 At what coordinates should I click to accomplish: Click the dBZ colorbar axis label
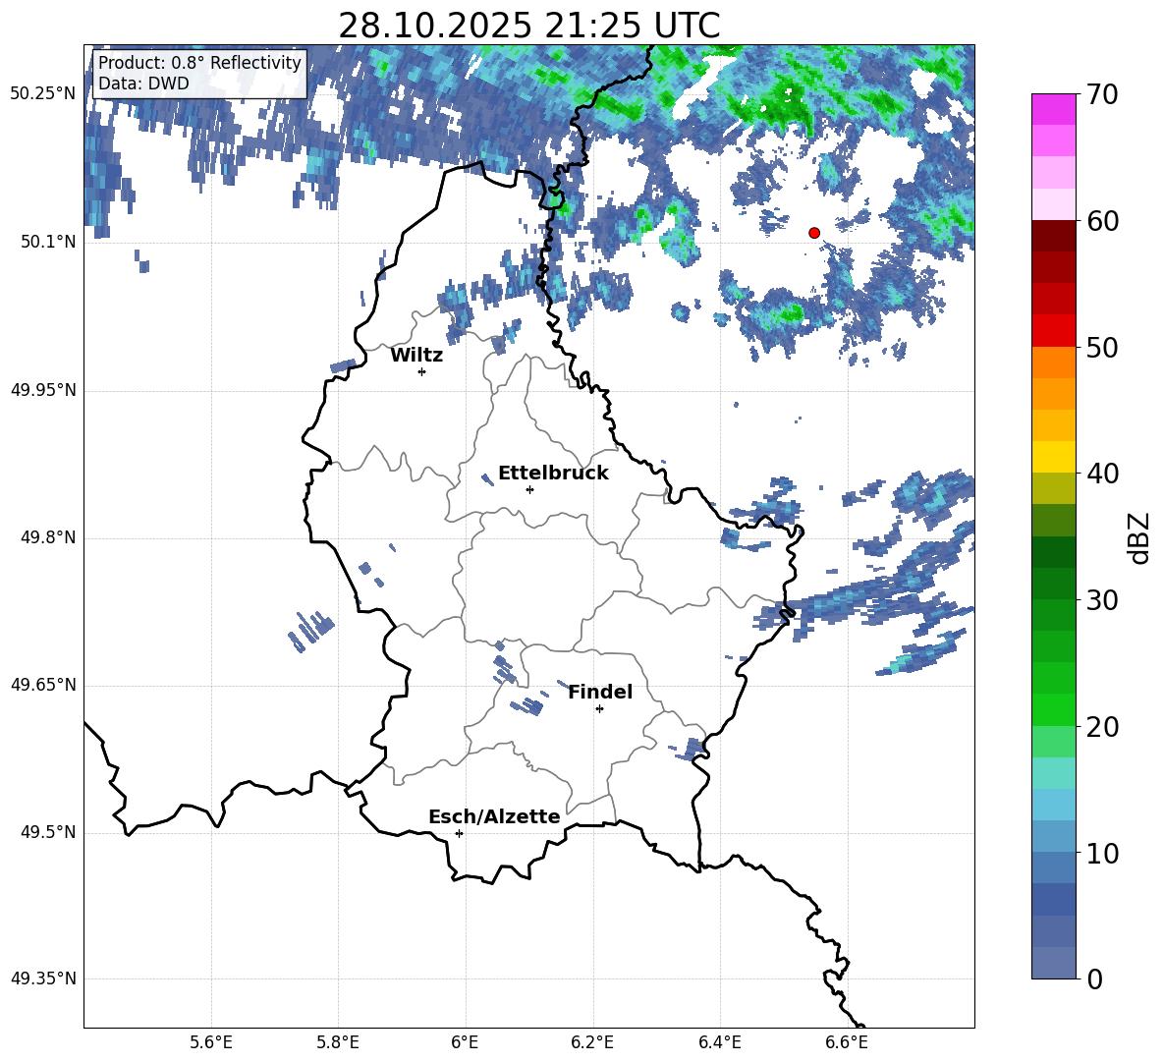click(1138, 537)
